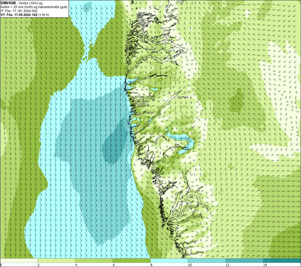Image resolution: width=301 pixels, height=267 pixels.
Task: Select the 10–12 m/s turquoise legend swatch
Action: [207, 261]
